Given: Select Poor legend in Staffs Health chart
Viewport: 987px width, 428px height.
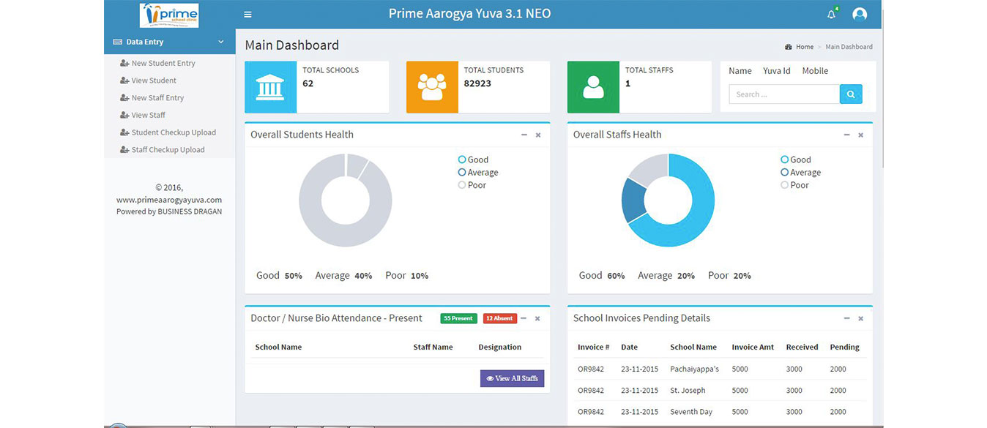Looking at the screenshot, I should tap(794, 185).
